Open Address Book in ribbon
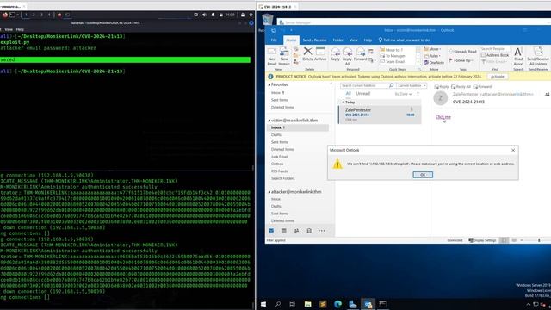Viewport: 551px width, 310px height. 495,55
